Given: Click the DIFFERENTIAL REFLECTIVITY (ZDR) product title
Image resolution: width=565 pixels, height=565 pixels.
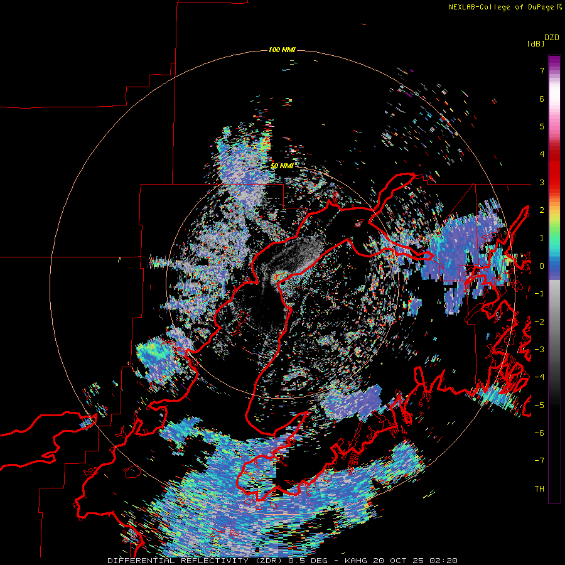Looking at the screenshot, I should click(196, 561).
